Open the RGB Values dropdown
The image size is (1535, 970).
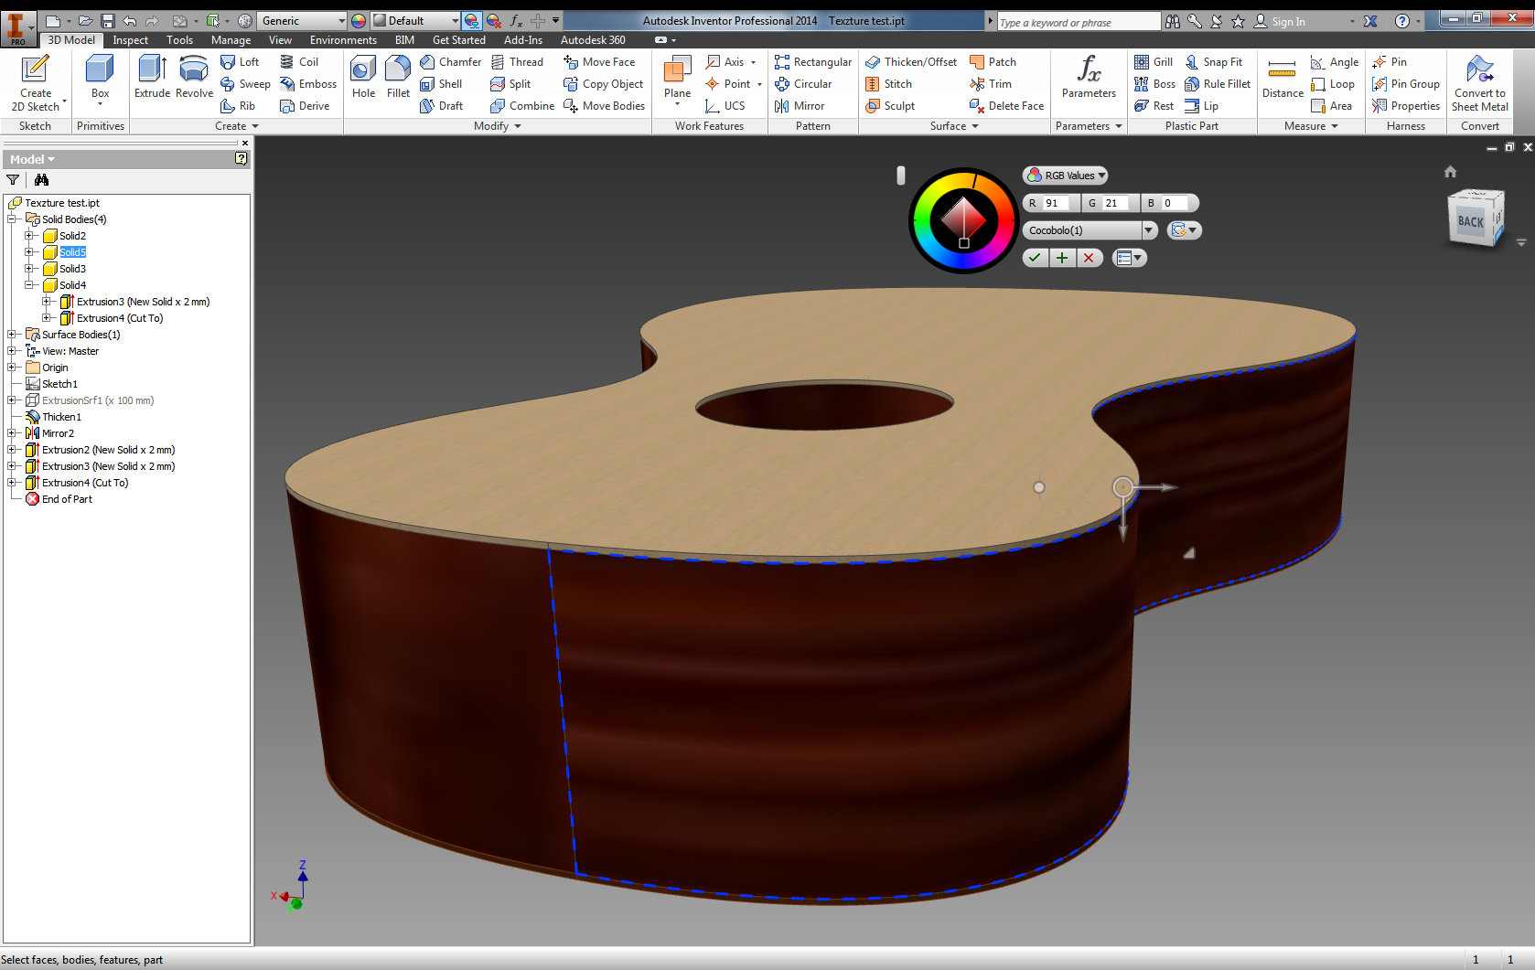[x=1067, y=176]
